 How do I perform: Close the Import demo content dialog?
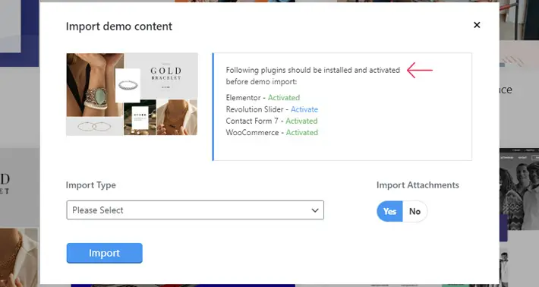(x=477, y=25)
